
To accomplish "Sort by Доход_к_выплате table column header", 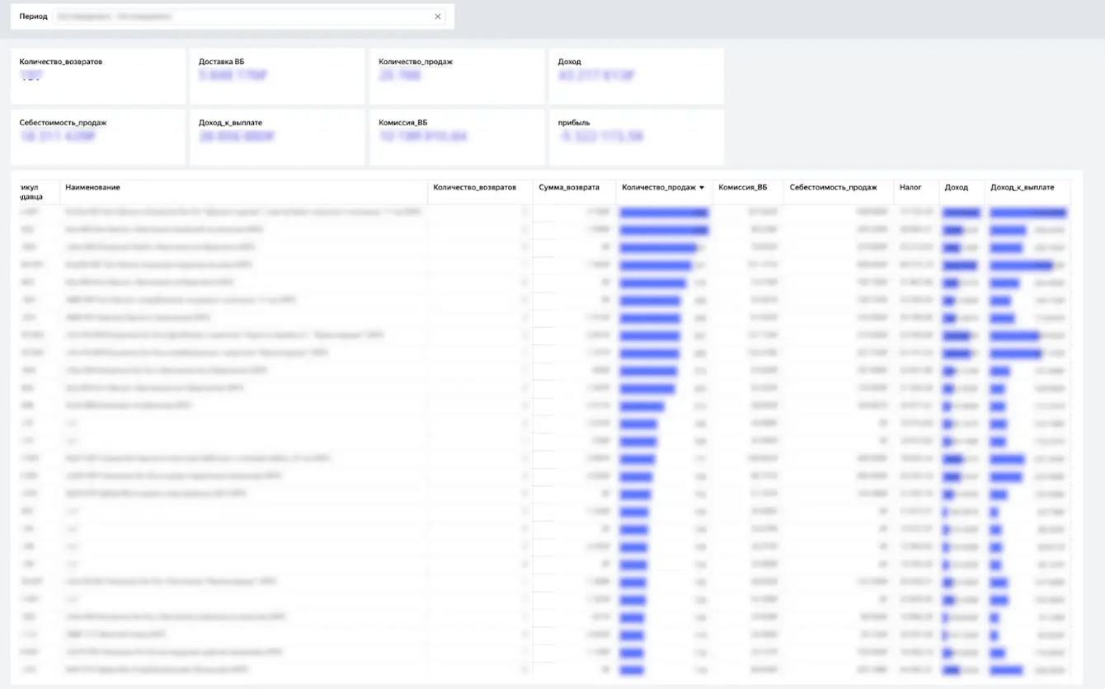I will (x=1022, y=188).
